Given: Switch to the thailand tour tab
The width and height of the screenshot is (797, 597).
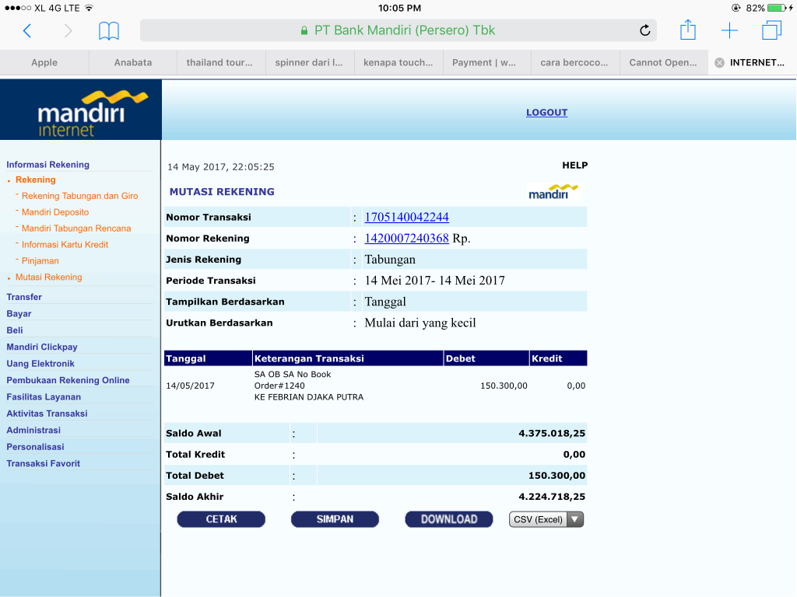Looking at the screenshot, I should click(219, 62).
